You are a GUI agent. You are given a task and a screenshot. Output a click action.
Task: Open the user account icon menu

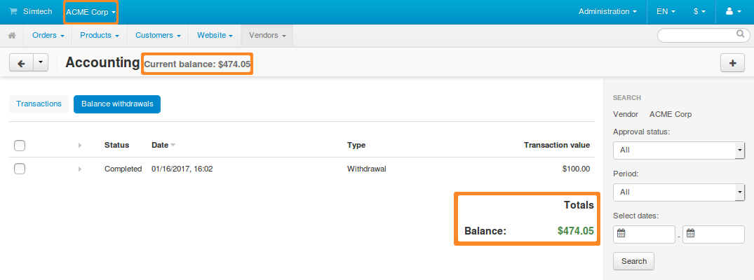[734, 11]
